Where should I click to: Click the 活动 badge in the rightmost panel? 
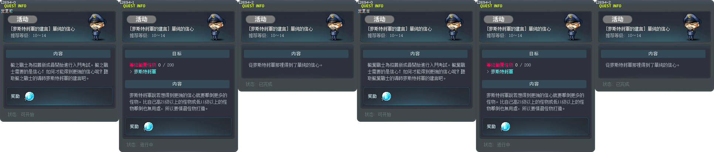tap(618, 19)
